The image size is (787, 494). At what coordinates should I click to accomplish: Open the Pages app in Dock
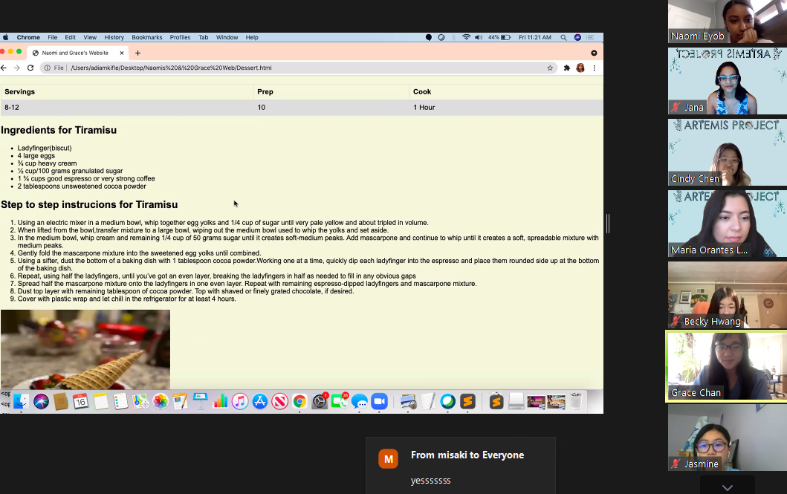click(x=180, y=401)
